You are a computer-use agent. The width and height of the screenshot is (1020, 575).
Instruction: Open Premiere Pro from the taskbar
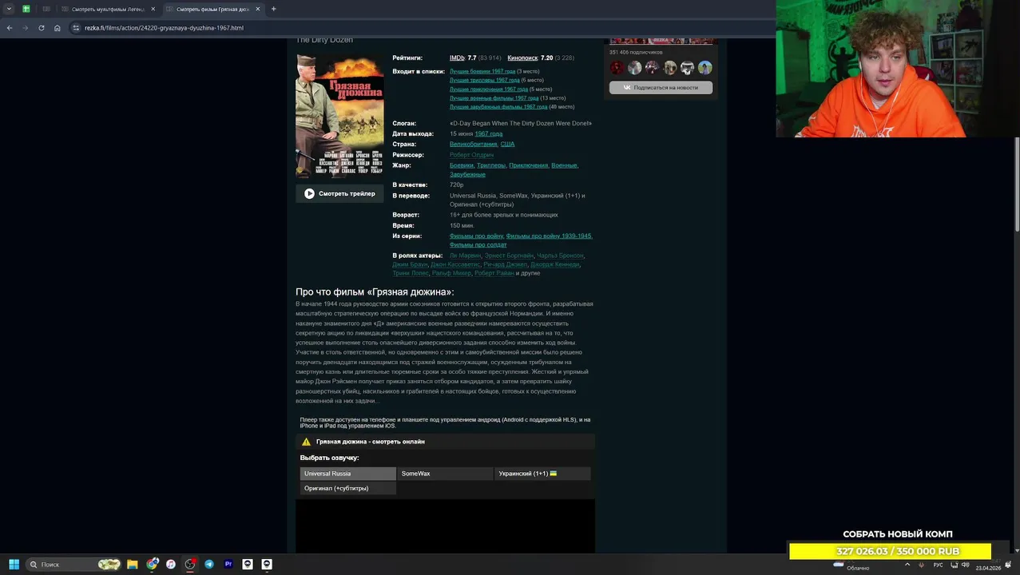[x=228, y=565]
